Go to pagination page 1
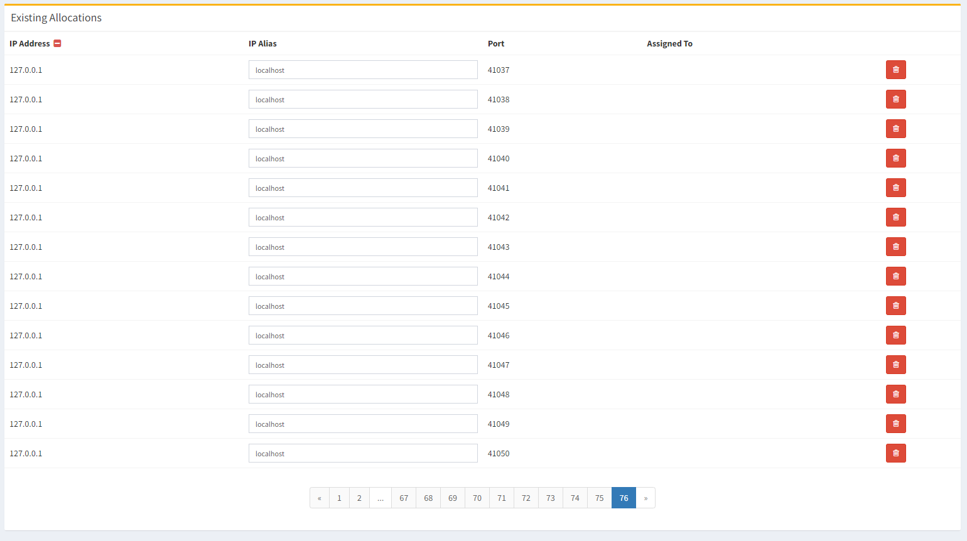Screen dimensions: 967x541 point(339,498)
